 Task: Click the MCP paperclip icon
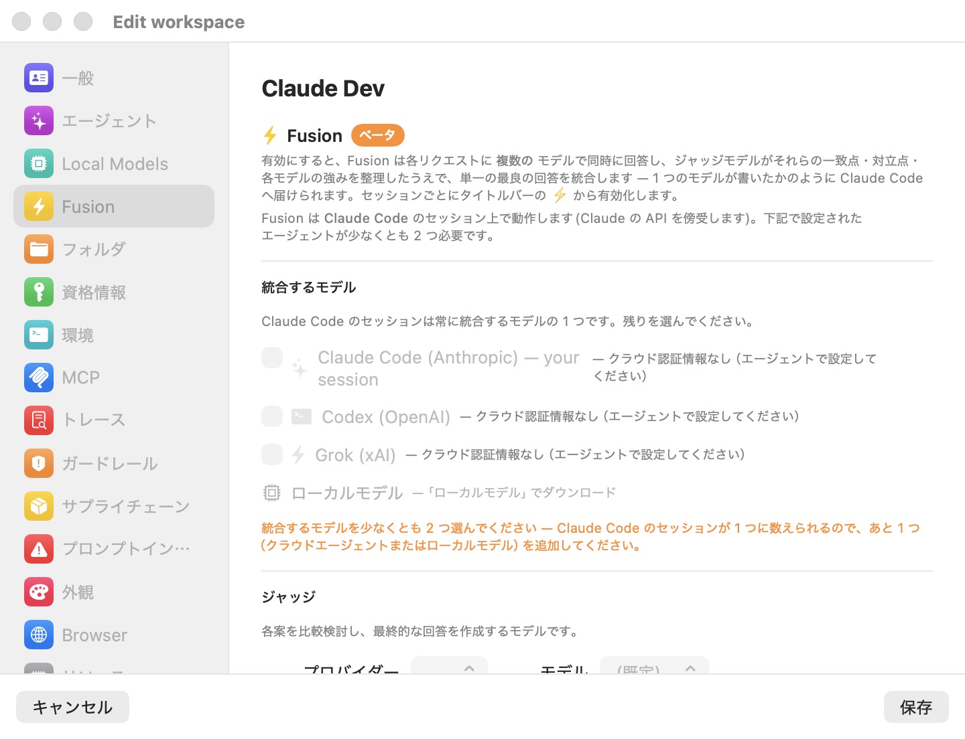click(39, 378)
